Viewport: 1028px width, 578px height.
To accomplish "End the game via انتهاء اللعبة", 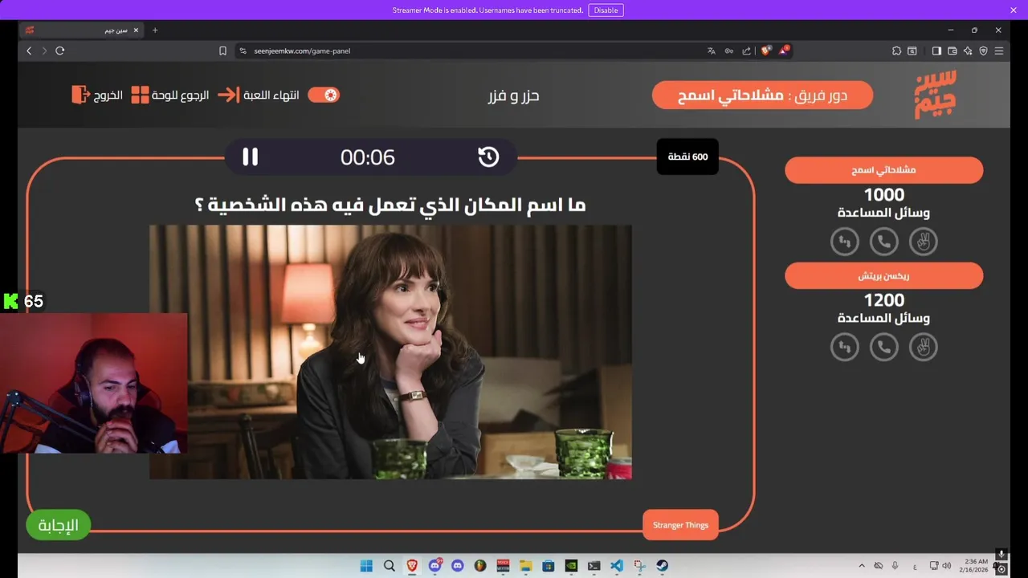I will pos(258,95).
